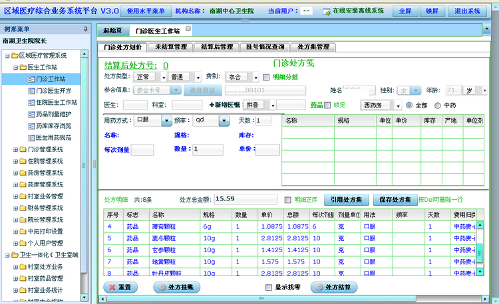Click the folder icon of 区域医疗管理系统
499x304 pixels.
tap(15, 56)
